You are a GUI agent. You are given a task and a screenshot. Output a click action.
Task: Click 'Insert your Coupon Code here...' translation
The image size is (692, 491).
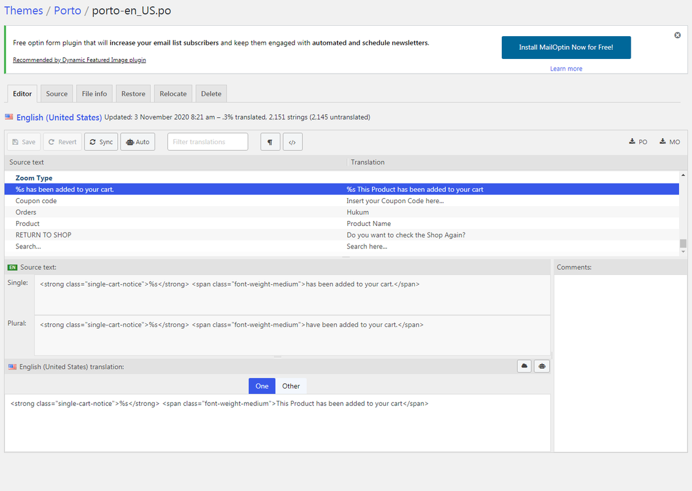(x=396, y=201)
